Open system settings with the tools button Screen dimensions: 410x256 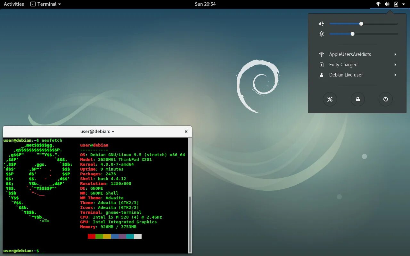[x=330, y=99]
